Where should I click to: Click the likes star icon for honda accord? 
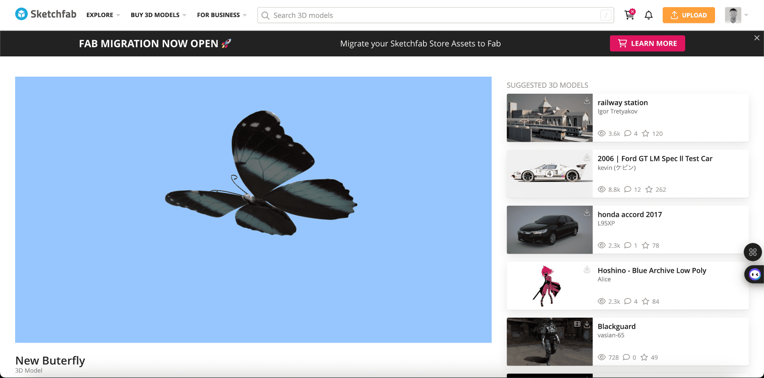(645, 245)
